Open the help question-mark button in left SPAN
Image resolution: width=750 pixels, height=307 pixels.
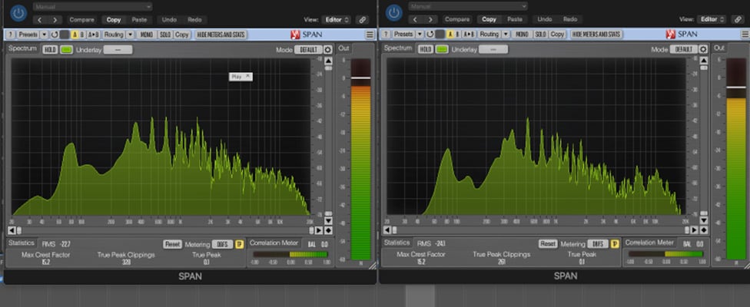tap(11, 35)
